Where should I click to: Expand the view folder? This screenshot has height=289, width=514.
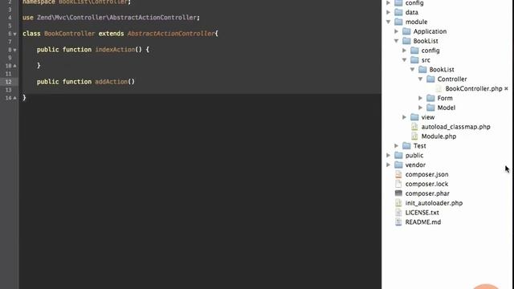(x=404, y=117)
